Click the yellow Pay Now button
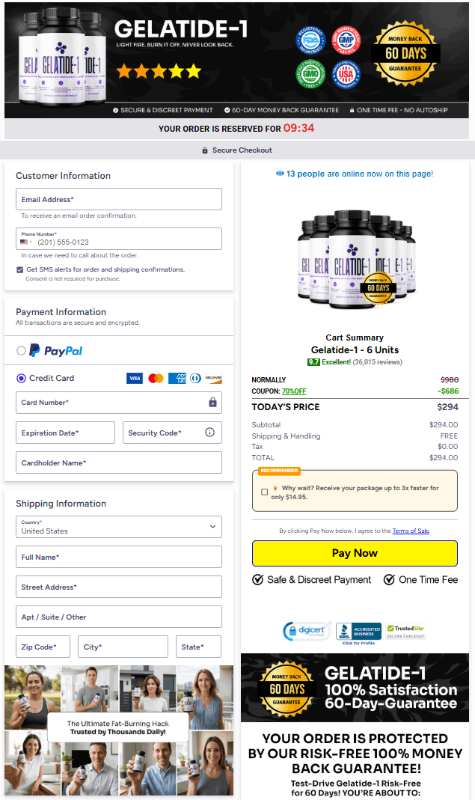This screenshot has width=475, height=800. tap(355, 553)
